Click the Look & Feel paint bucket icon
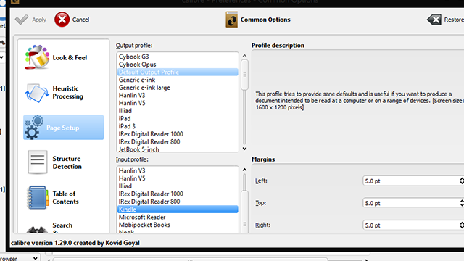 [x=37, y=57]
